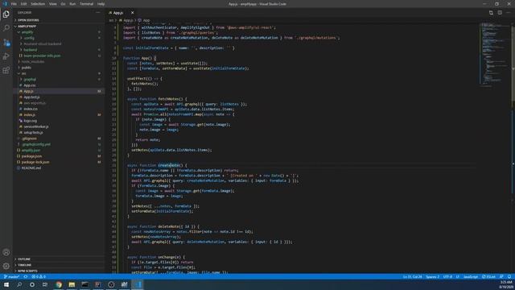The height and width of the screenshot is (290, 515).
Task: Open Task View on the taskbar
Action: tap(45, 284)
